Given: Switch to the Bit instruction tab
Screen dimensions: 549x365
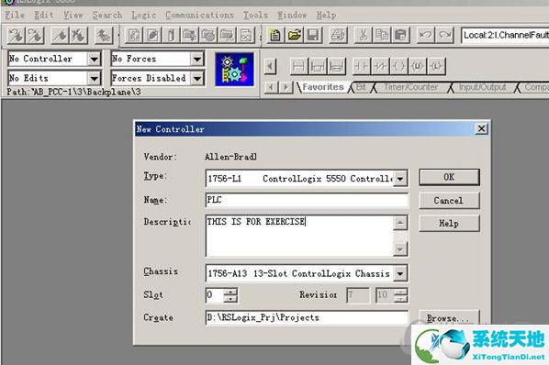Looking at the screenshot, I should pyautogui.click(x=361, y=87).
